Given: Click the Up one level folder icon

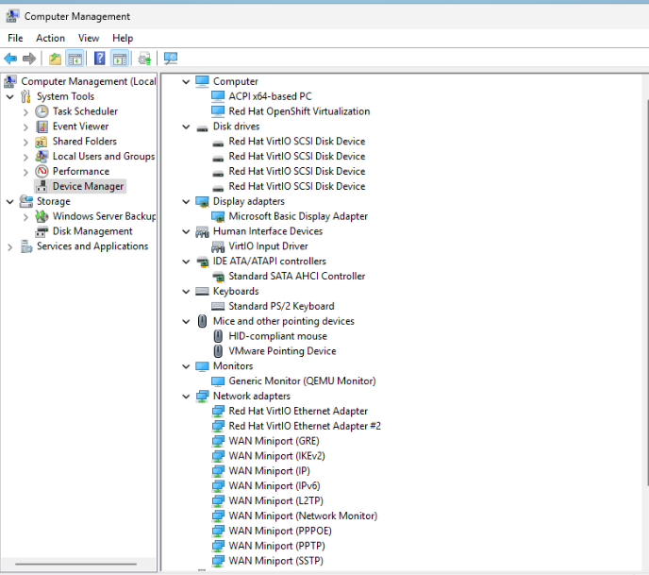Looking at the screenshot, I should click(x=56, y=59).
